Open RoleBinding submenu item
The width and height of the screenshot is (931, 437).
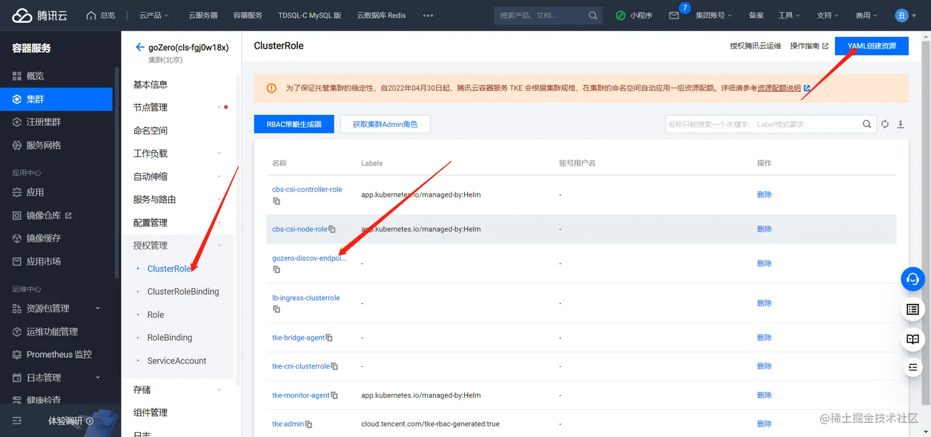169,338
